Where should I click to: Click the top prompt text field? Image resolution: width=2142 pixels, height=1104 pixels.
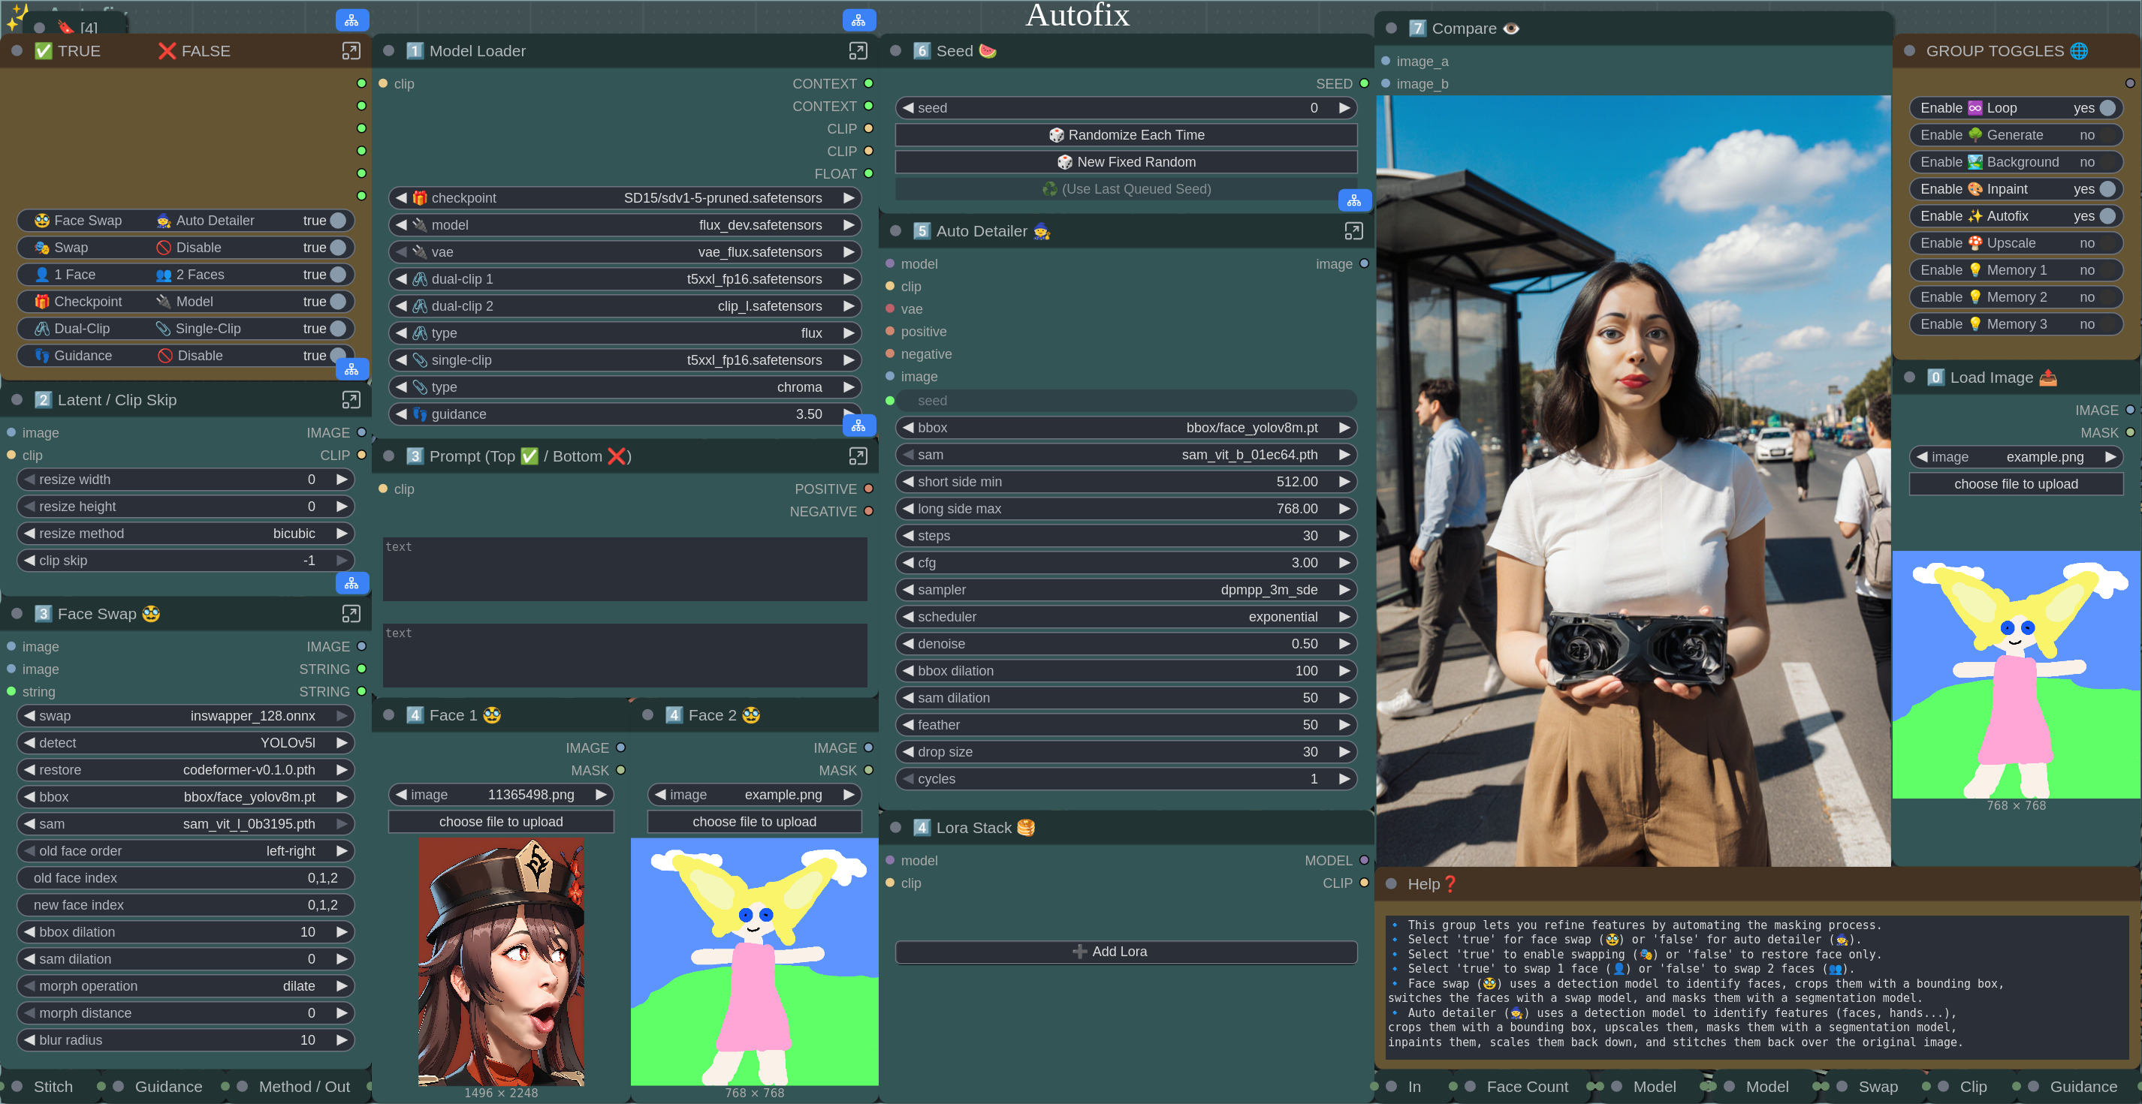tap(624, 570)
